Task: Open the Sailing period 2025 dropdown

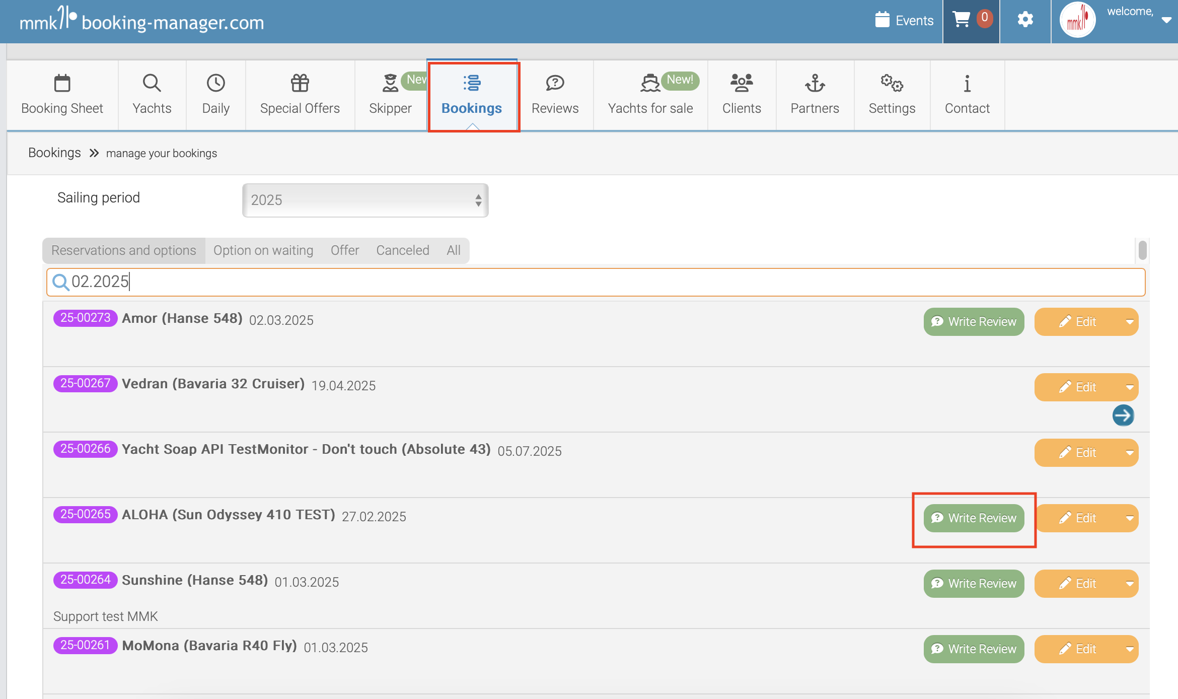Action: pyautogui.click(x=365, y=200)
